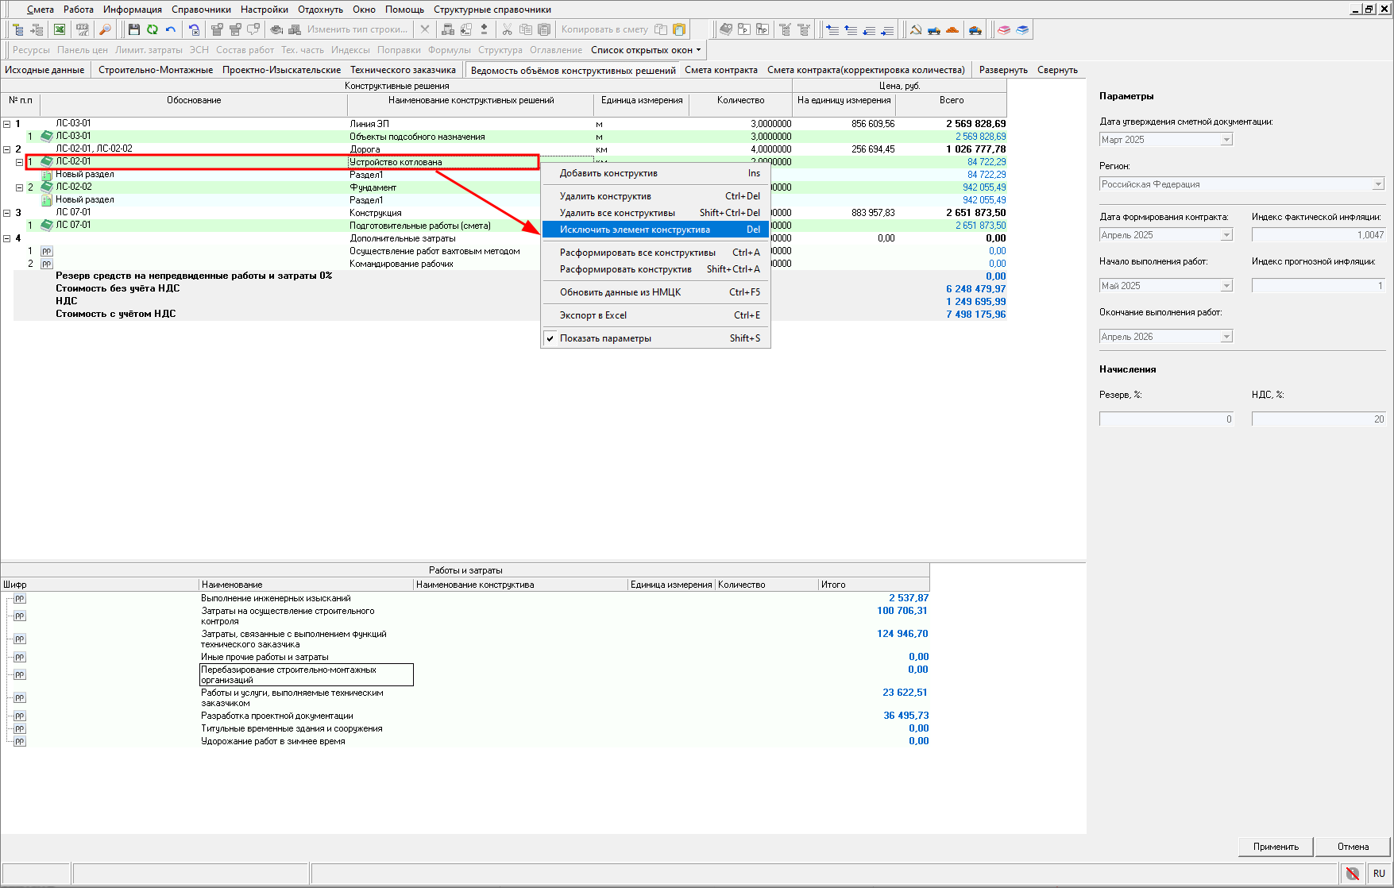Click the green refresh arrows icon
Screen dimensions: 1394x888
[x=152, y=29]
